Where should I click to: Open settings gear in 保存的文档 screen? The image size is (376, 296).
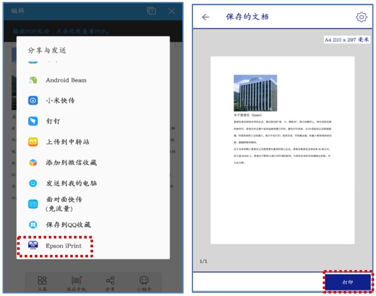361,17
